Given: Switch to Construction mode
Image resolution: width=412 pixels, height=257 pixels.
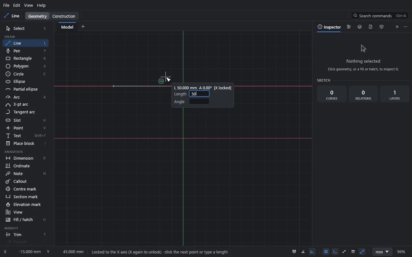Looking at the screenshot, I should coord(64,16).
